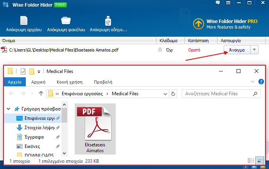Click the Άνοιγμα button
The width and height of the screenshot is (269, 169).
(x=237, y=50)
